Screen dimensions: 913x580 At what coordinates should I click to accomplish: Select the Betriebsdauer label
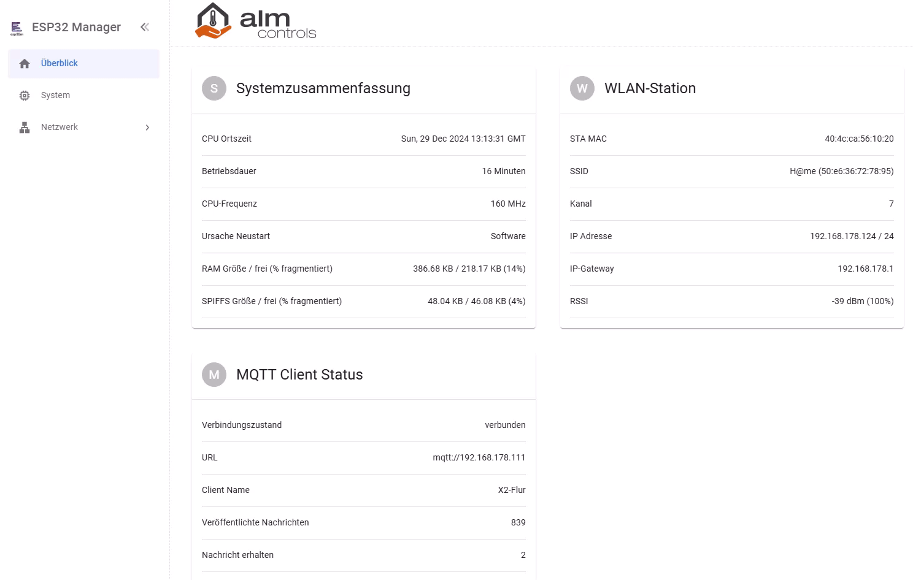click(229, 171)
